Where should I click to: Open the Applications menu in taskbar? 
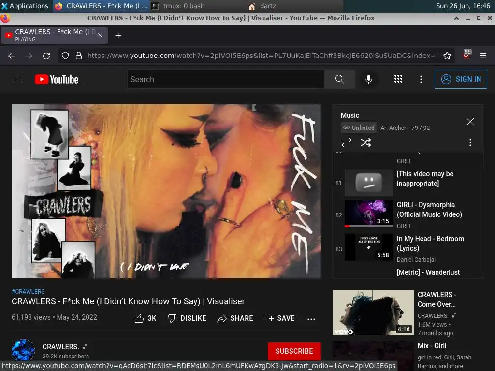pyautogui.click(x=25, y=6)
